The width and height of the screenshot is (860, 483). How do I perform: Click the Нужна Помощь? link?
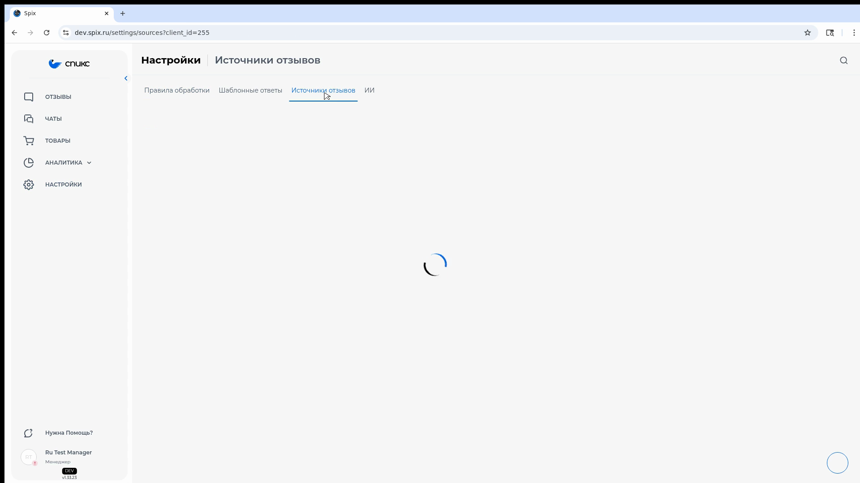69,433
